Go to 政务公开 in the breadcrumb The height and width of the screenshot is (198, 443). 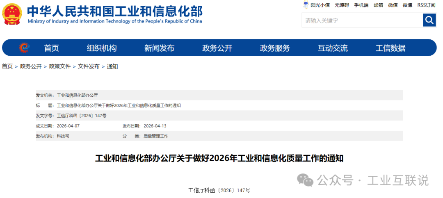[x=31, y=67]
